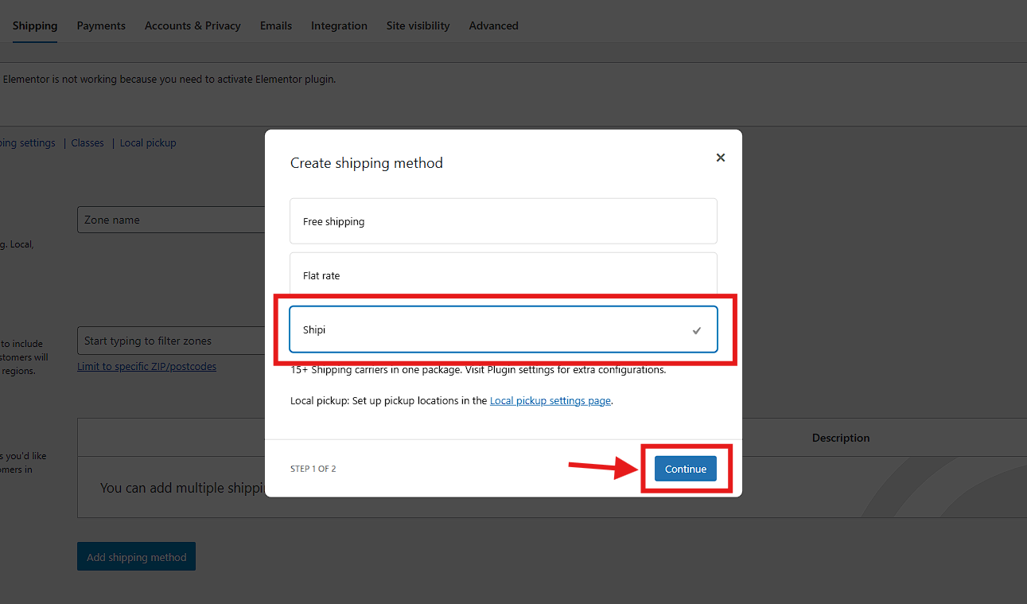The width and height of the screenshot is (1027, 604).
Task: Click the filter zones search field
Action: (x=171, y=341)
